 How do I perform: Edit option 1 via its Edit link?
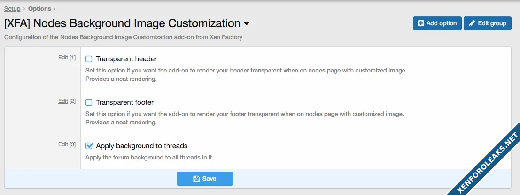[63, 58]
